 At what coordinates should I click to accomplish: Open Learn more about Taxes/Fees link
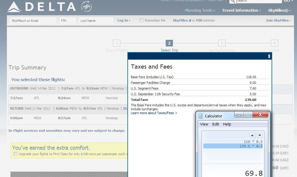154,113
